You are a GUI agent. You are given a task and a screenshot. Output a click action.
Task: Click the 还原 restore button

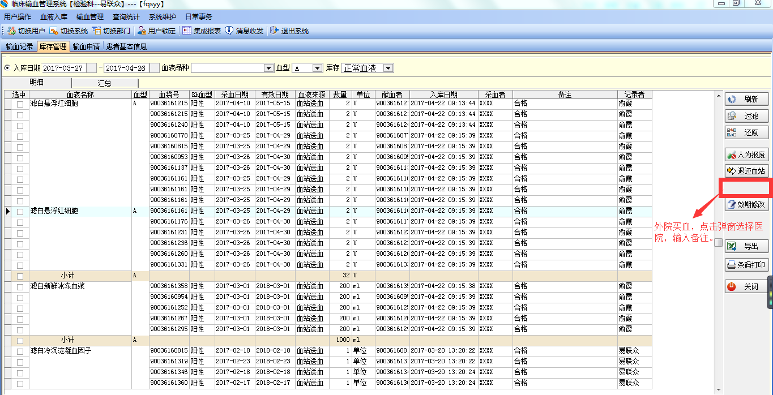747,132
